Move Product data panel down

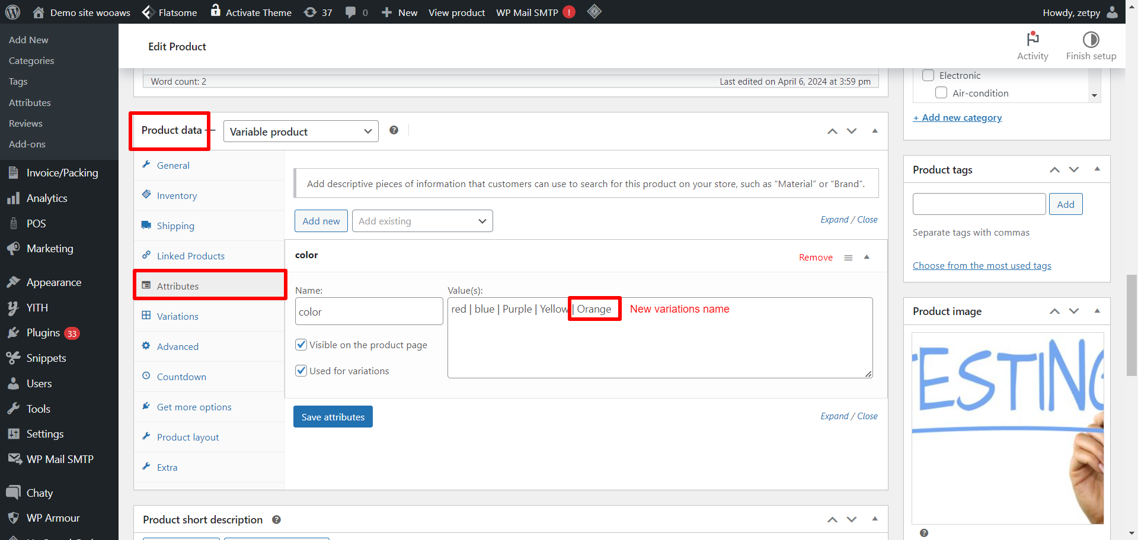tap(852, 131)
